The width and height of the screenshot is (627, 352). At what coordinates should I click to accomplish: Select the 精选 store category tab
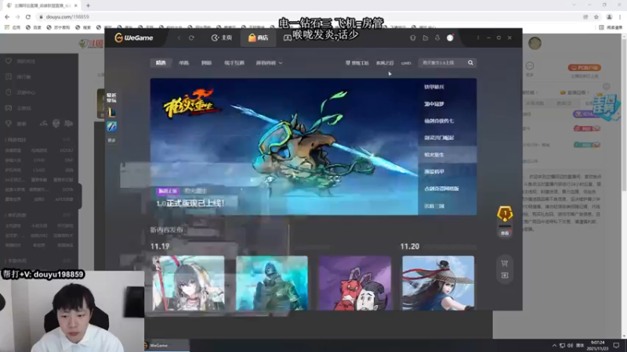tap(161, 63)
